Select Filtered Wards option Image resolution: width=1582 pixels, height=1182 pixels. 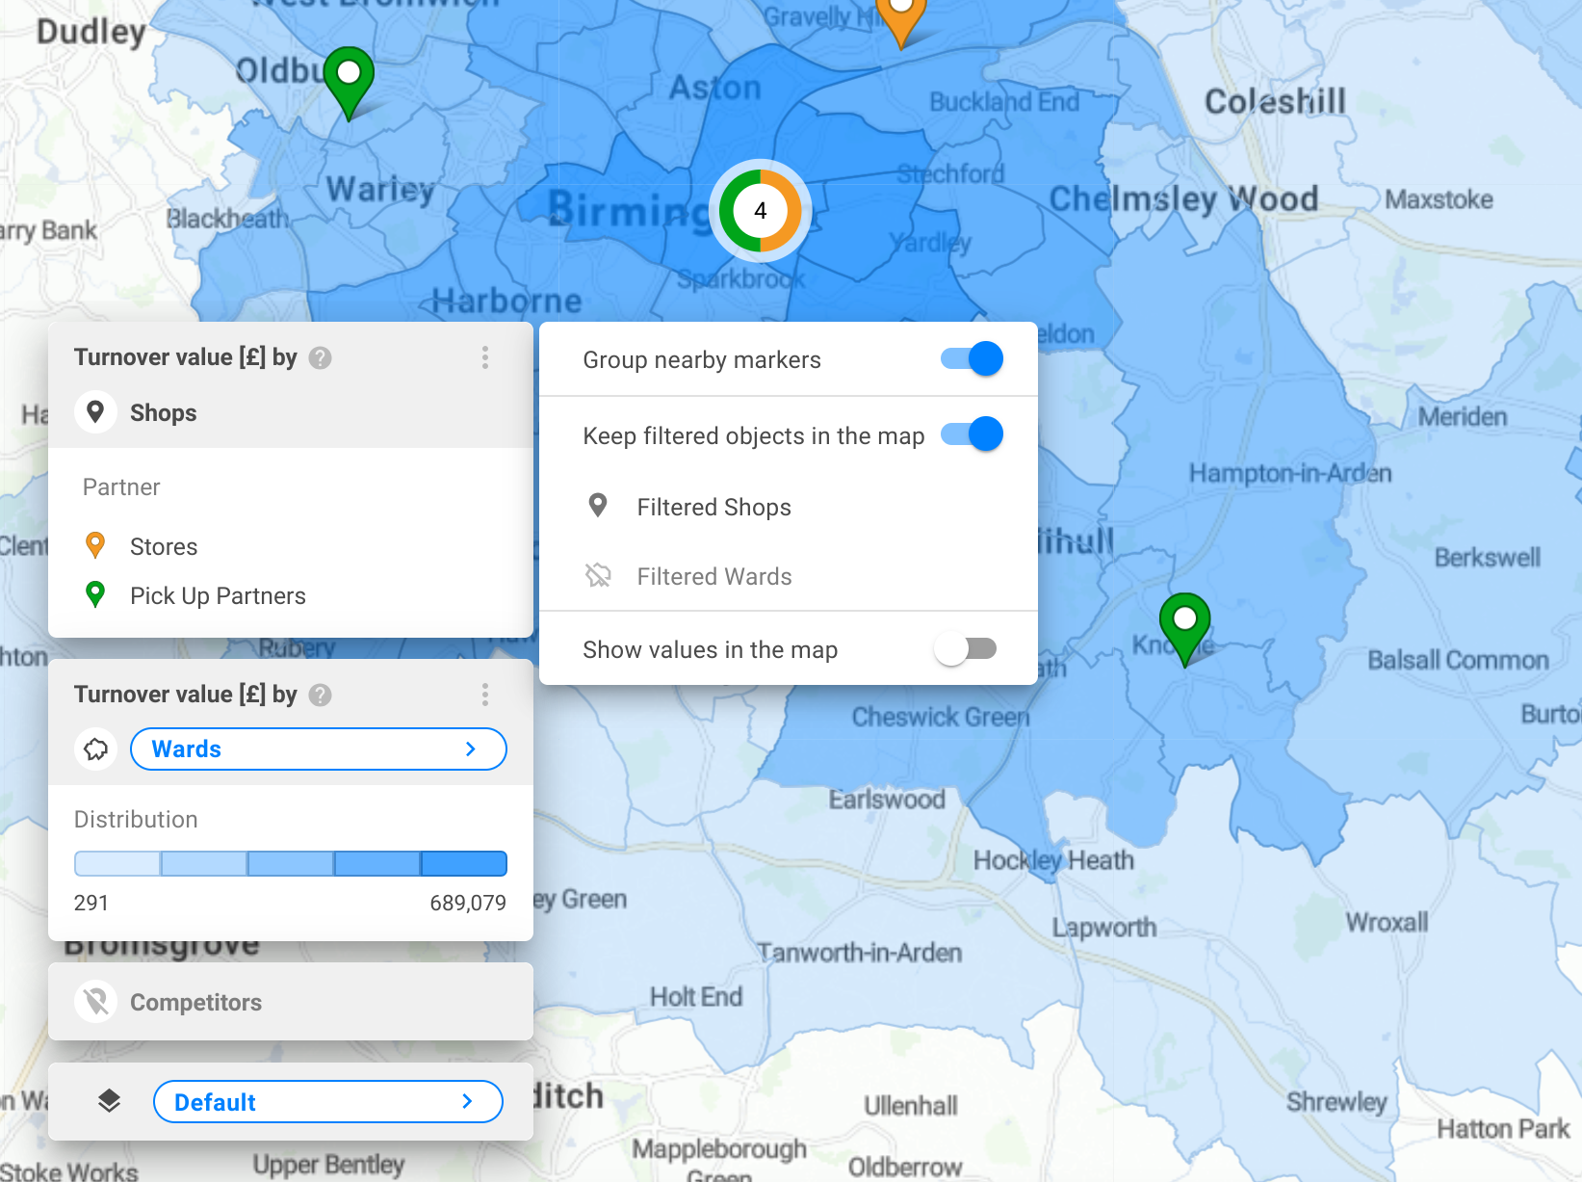pyautogui.click(x=713, y=577)
